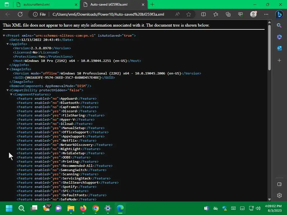Image resolution: width=287 pixels, height=215 pixels.
Task: Refresh the current page
Action: pyautogui.click(x=20, y=14)
